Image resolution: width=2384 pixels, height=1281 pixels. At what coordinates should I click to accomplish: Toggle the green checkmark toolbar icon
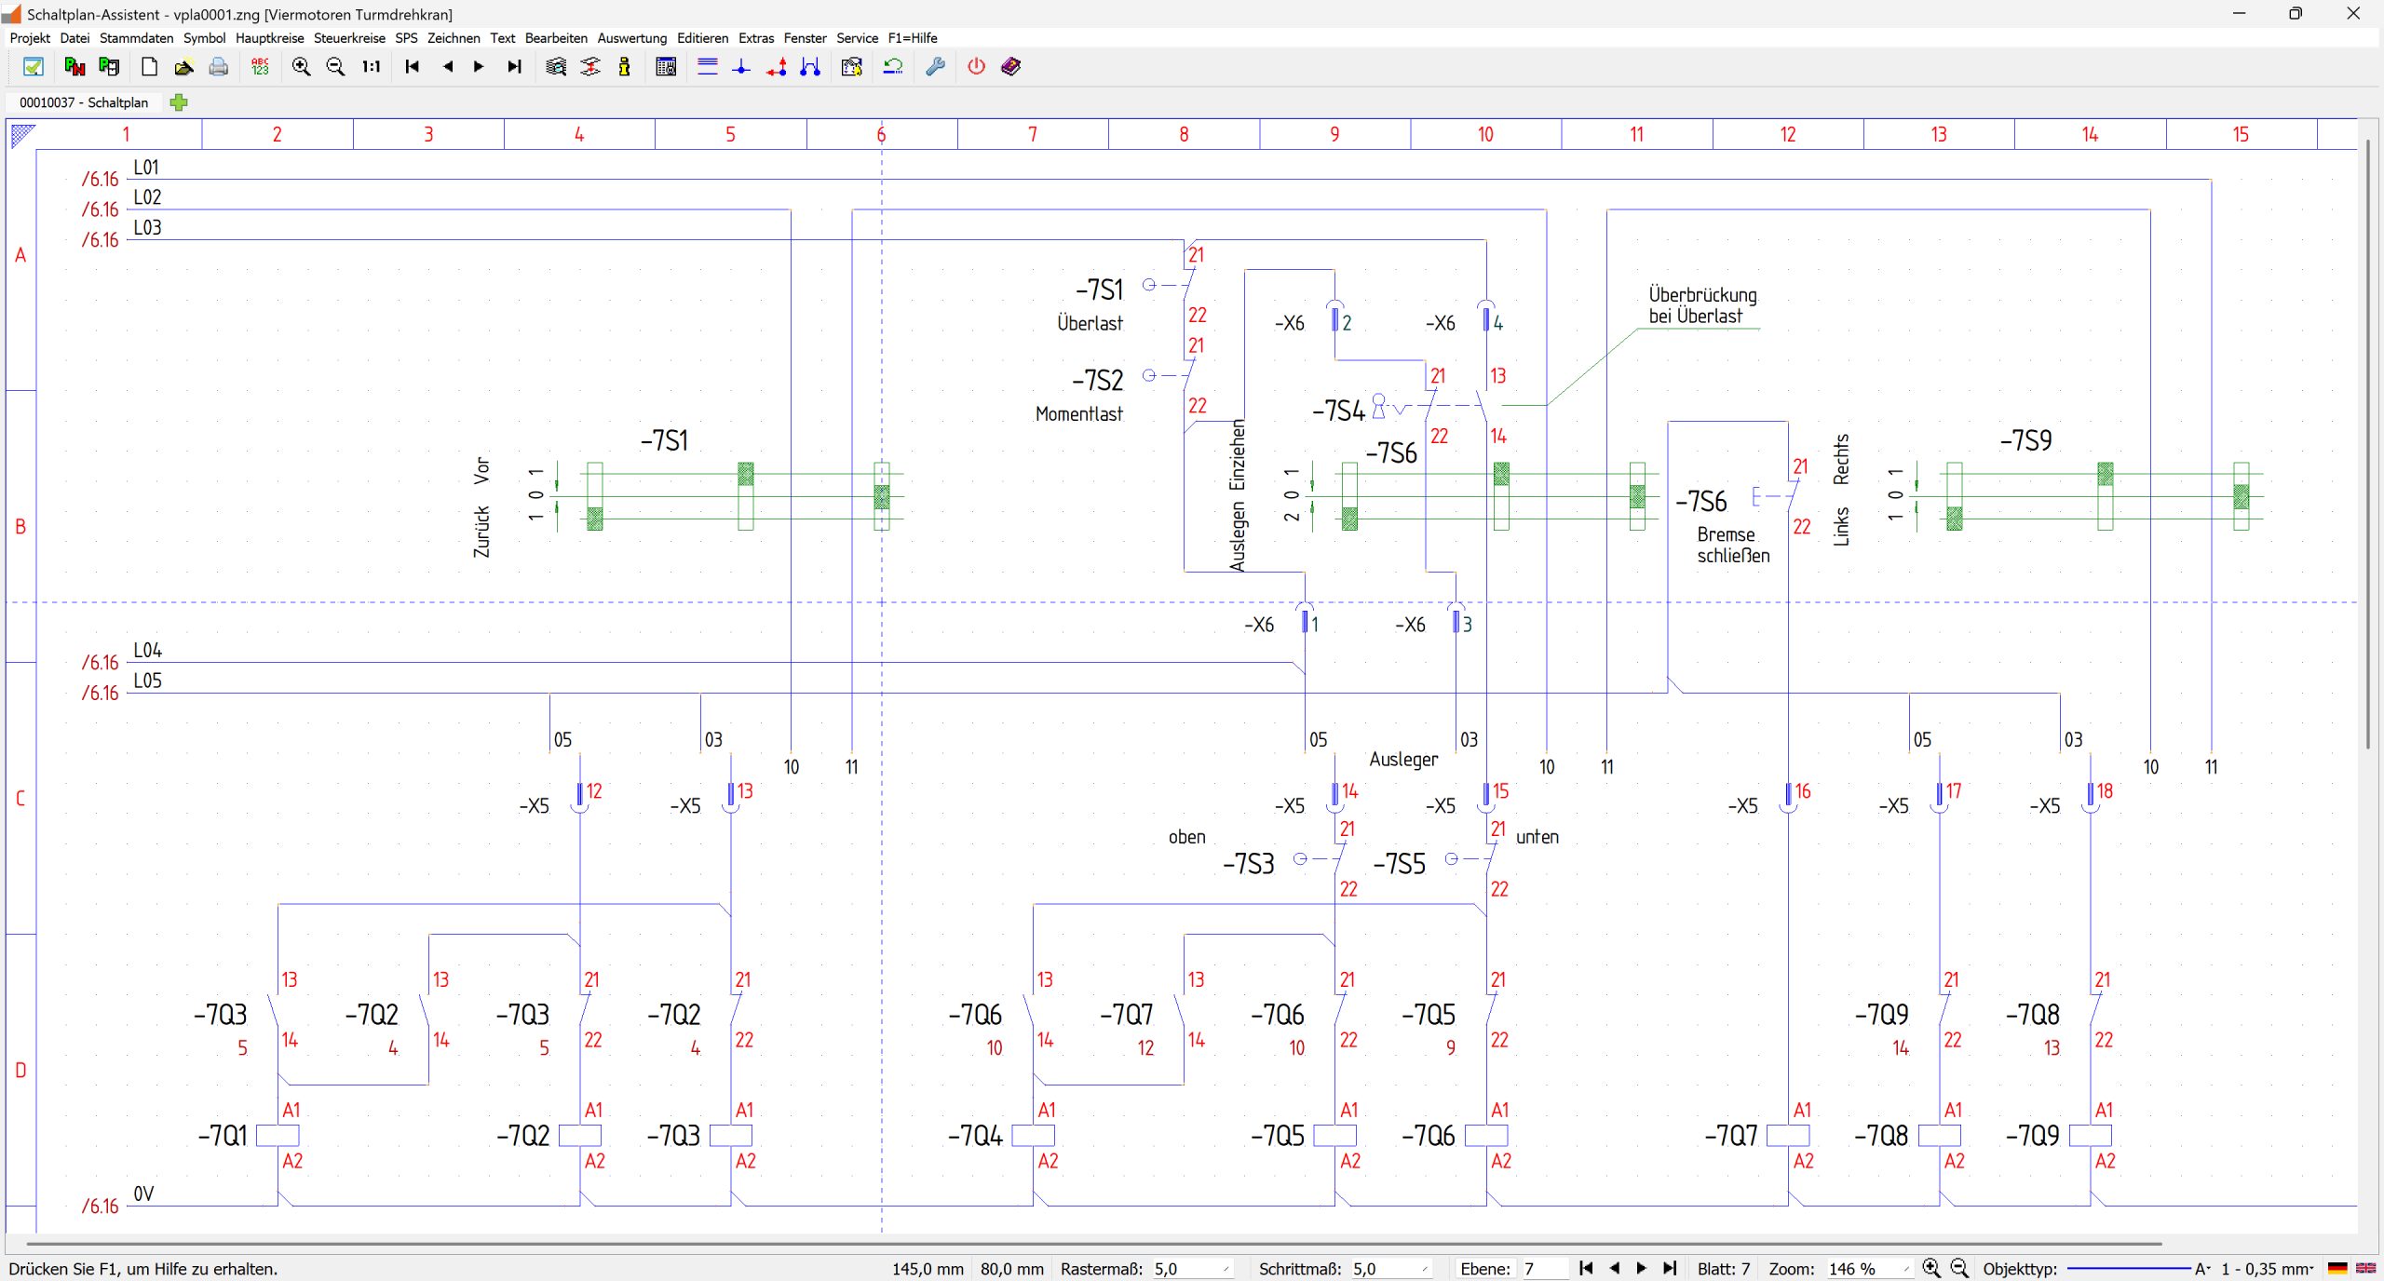34,67
